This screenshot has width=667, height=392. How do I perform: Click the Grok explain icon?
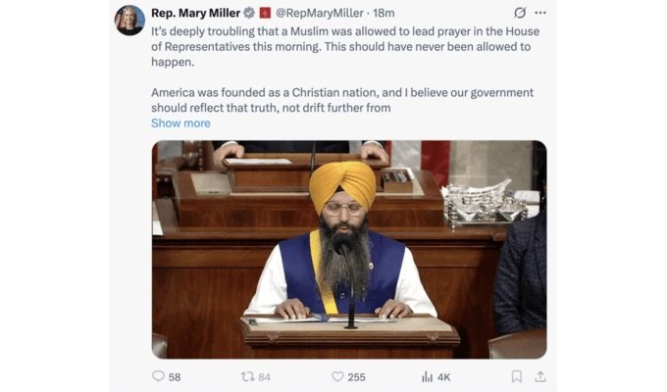[x=520, y=13]
